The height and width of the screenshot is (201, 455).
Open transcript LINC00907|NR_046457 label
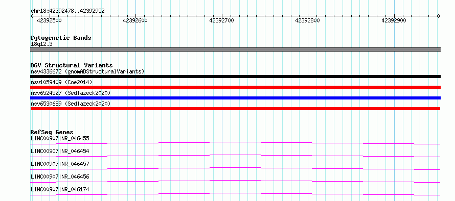(x=60, y=164)
